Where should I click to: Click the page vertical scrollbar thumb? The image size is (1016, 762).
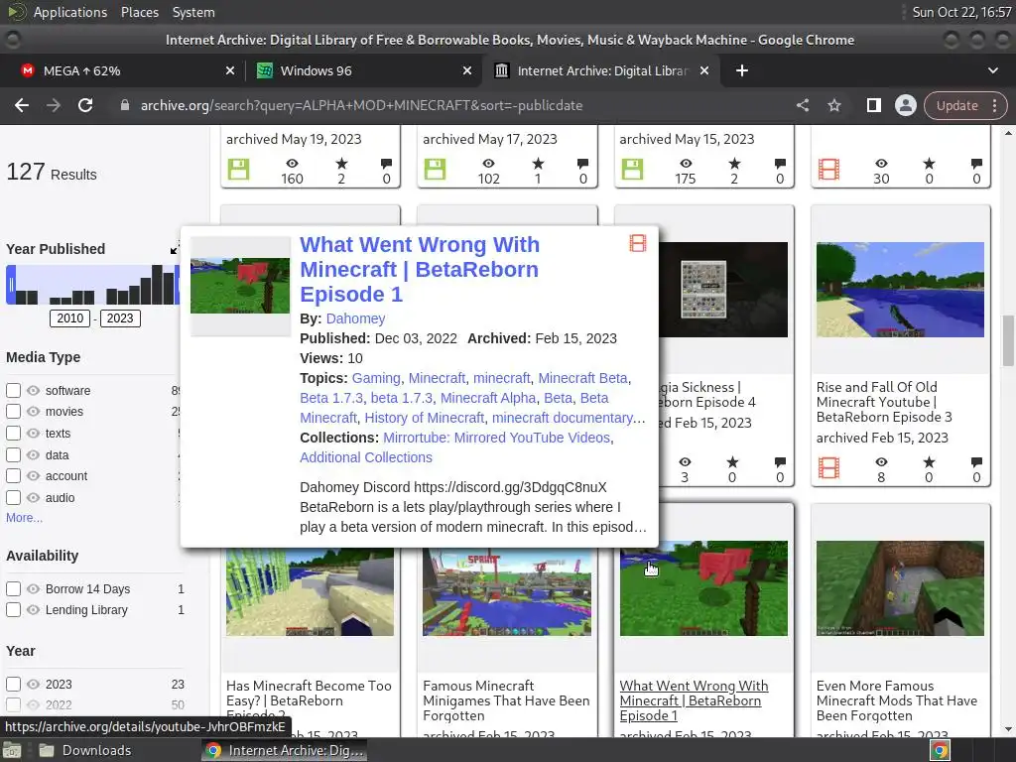pos(1008,341)
